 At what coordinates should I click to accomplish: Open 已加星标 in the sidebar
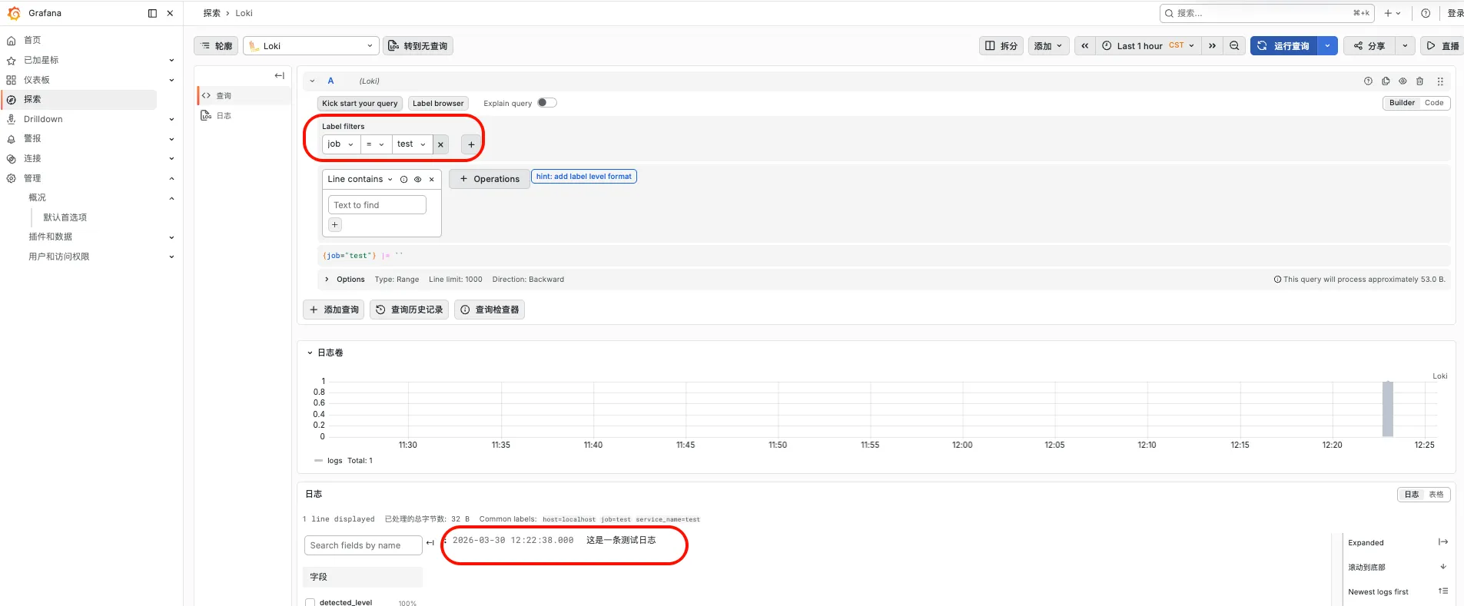(x=41, y=60)
